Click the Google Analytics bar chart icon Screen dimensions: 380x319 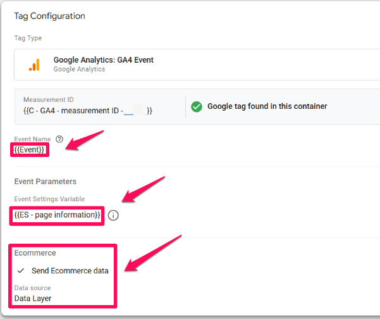tap(34, 65)
